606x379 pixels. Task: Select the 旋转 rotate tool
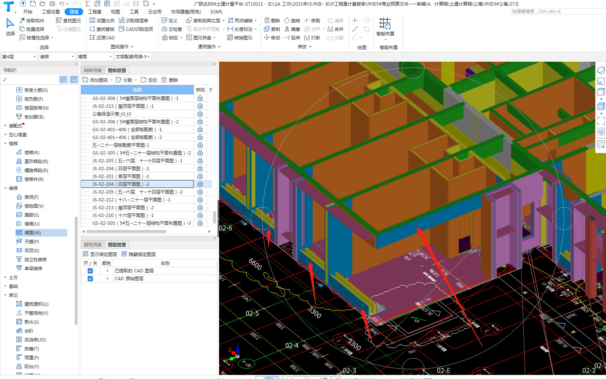click(x=292, y=20)
